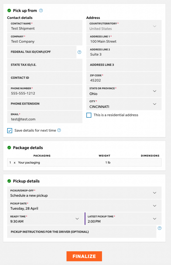Open the State or Province dropdown
The width and height of the screenshot is (171, 265).
154,91
